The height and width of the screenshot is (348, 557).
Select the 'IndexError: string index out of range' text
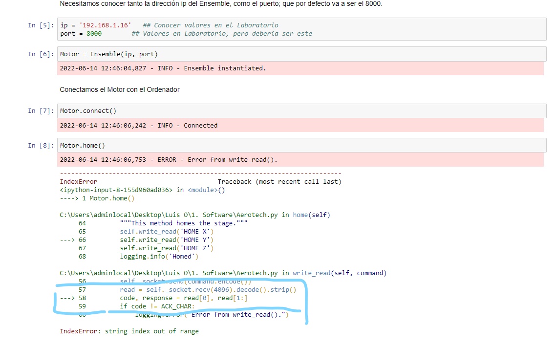click(129, 331)
